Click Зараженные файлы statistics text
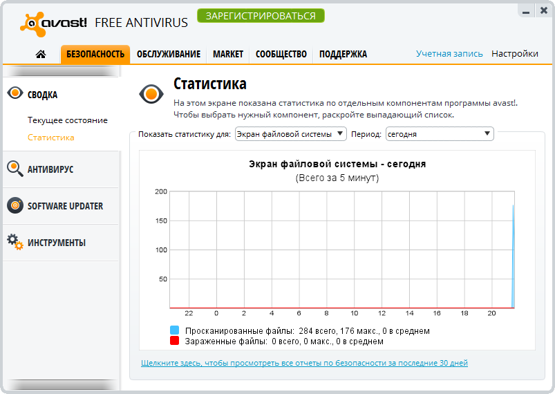Image resolution: width=555 pixels, height=394 pixels. [284, 341]
